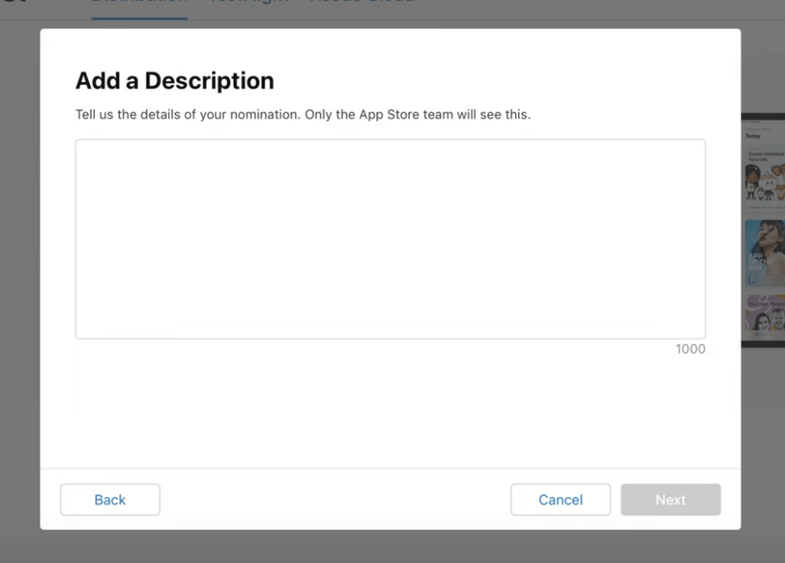Click the greyed-out Next button

(x=670, y=499)
